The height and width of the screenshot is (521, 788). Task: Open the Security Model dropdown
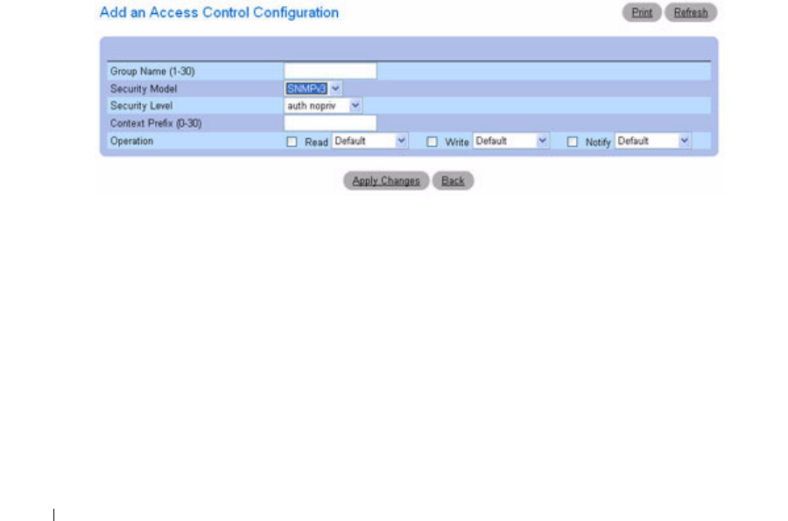coord(313,89)
